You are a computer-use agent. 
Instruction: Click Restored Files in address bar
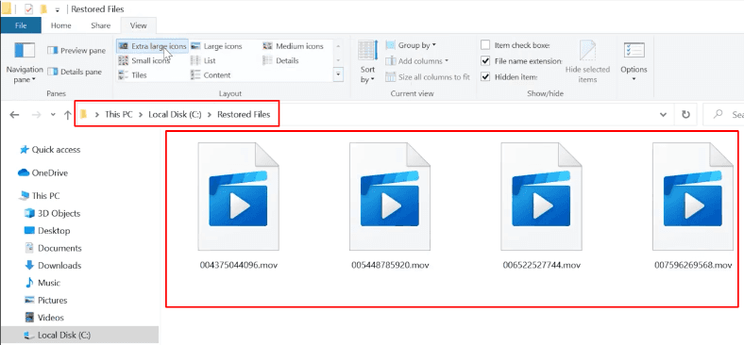coord(244,114)
